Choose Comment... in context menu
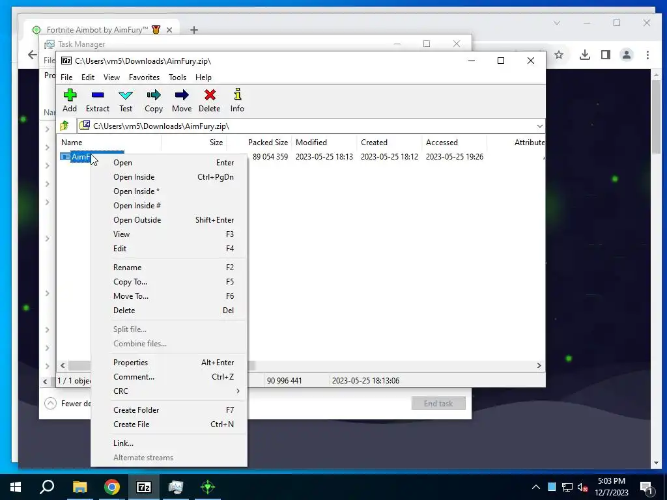This screenshot has width=667, height=500. (169, 377)
